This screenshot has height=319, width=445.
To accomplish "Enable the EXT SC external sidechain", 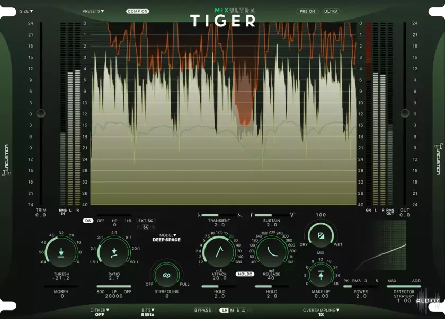I will [x=146, y=221].
